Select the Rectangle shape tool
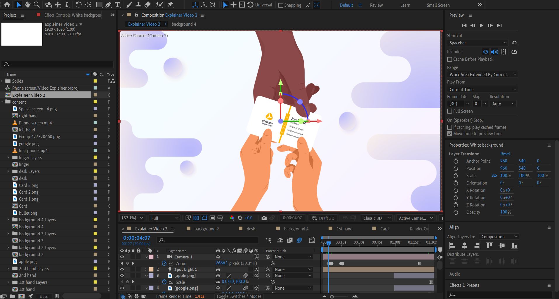Screen dimensions: 559x299 99,5
